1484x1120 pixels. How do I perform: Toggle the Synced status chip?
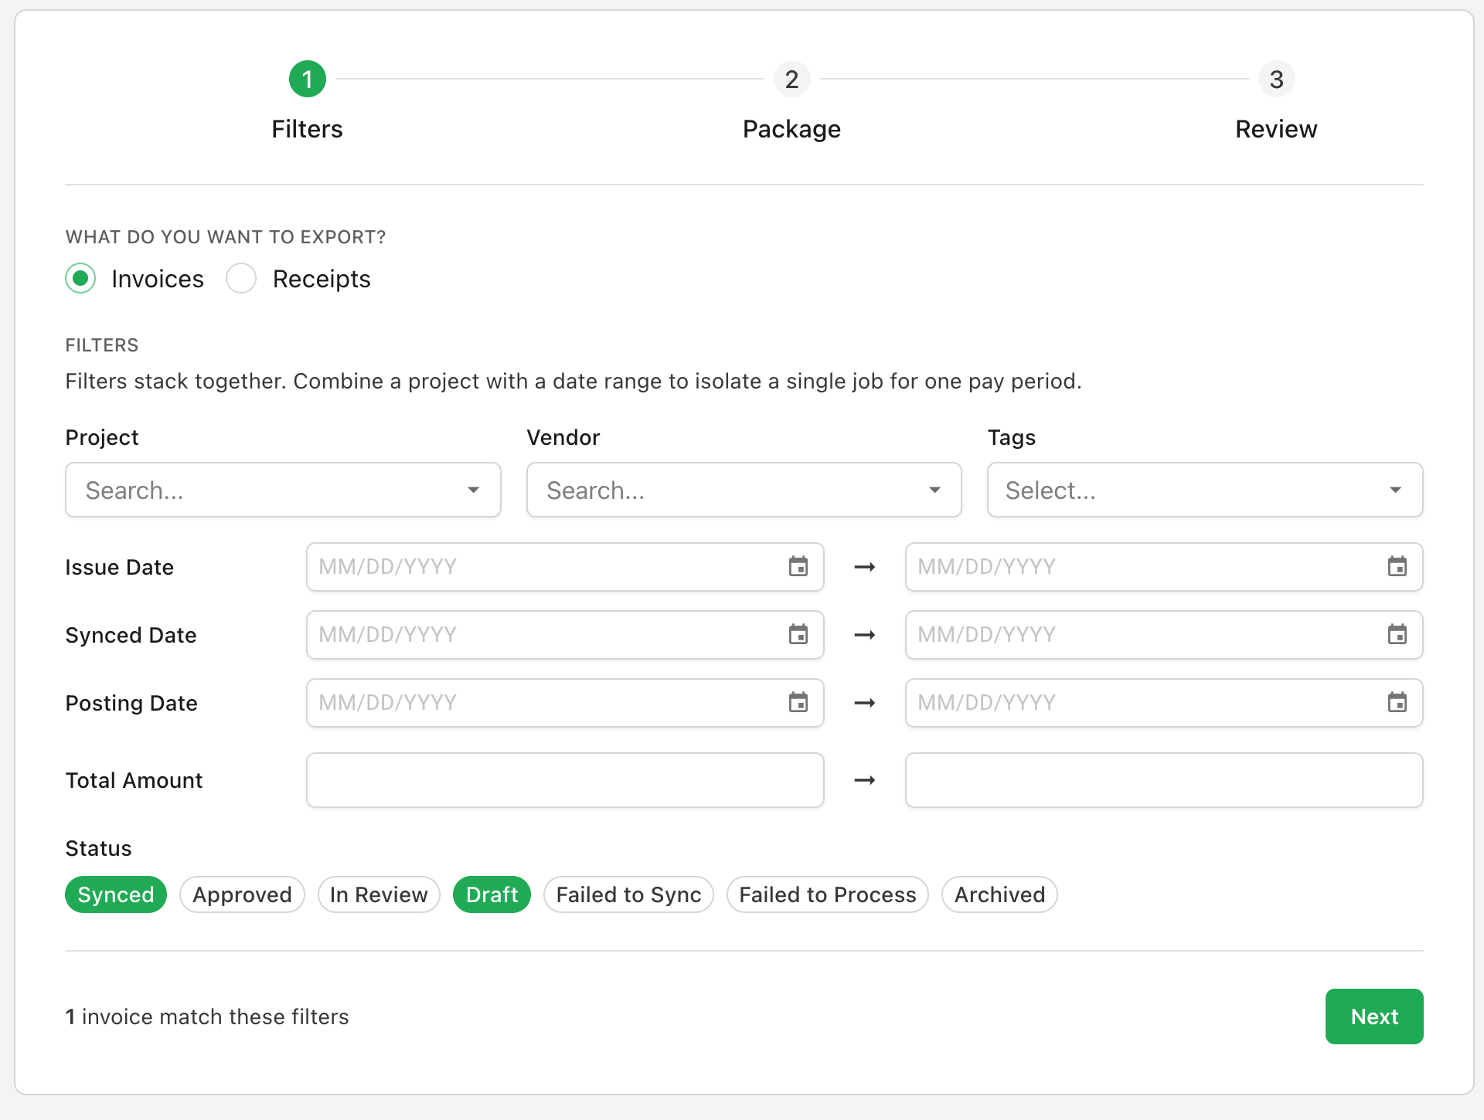click(x=116, y=894)
